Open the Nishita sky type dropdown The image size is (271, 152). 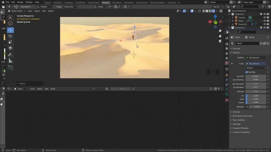[256, 68]
